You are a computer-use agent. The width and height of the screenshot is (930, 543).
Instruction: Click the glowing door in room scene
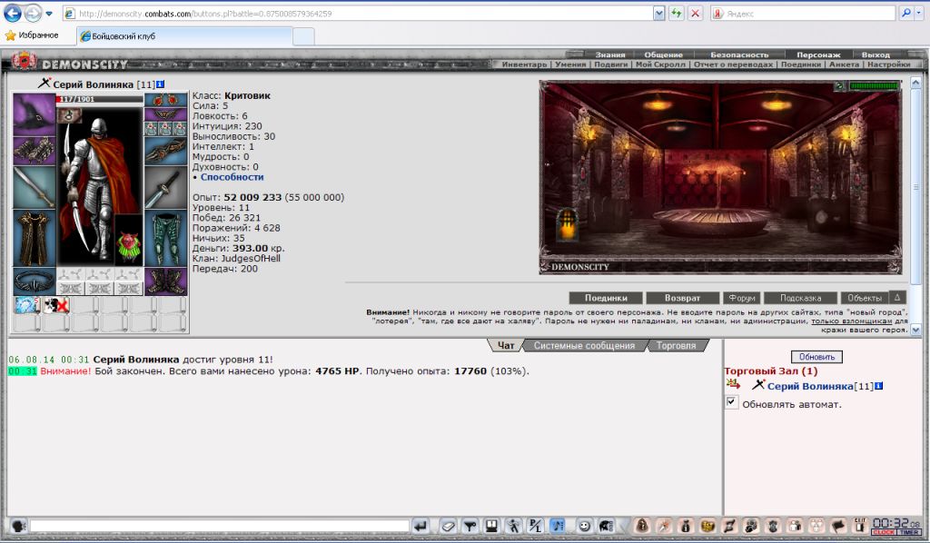[x=568, y=225]
